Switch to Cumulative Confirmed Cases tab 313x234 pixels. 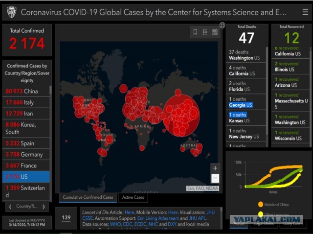point(88,197)
